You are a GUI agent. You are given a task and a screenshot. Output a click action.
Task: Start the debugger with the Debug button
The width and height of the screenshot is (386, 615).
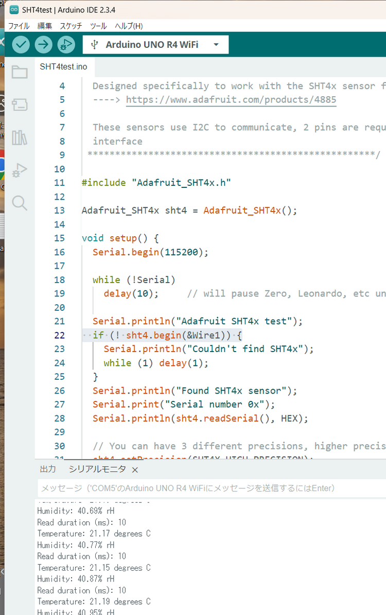(66, 45)
